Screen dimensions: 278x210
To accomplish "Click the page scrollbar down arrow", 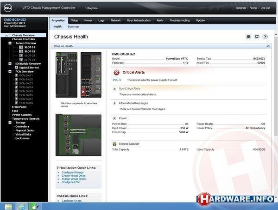I will (276, 197).
